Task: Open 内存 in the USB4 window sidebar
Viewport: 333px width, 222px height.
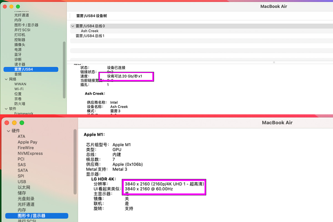Action: click(x=18, y=20)
